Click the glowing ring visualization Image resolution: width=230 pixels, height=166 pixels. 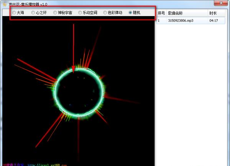coord(79,92)
